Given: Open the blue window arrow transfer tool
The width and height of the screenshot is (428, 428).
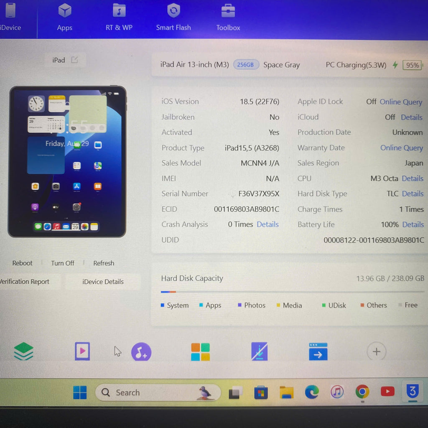Looking at the screenshot, I should coord(318,352).
